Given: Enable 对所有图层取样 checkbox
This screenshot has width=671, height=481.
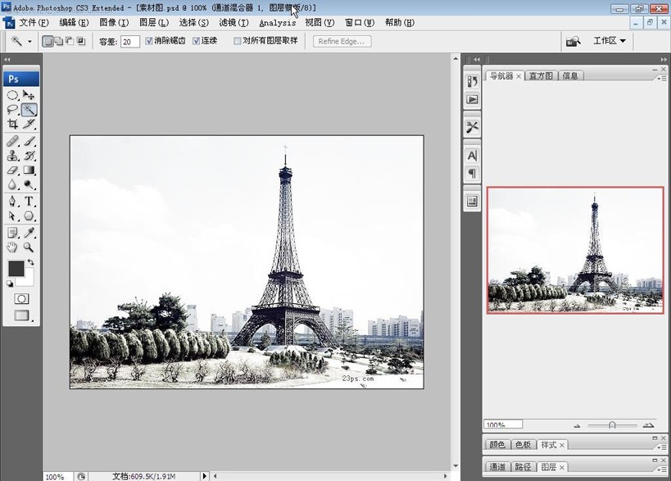Looking at the screenshot, I should tap(237, 41).
